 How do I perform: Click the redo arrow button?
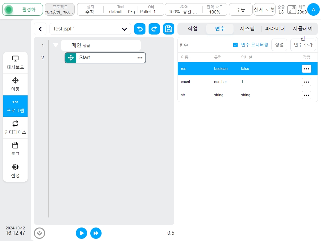[x=154, y=29]
